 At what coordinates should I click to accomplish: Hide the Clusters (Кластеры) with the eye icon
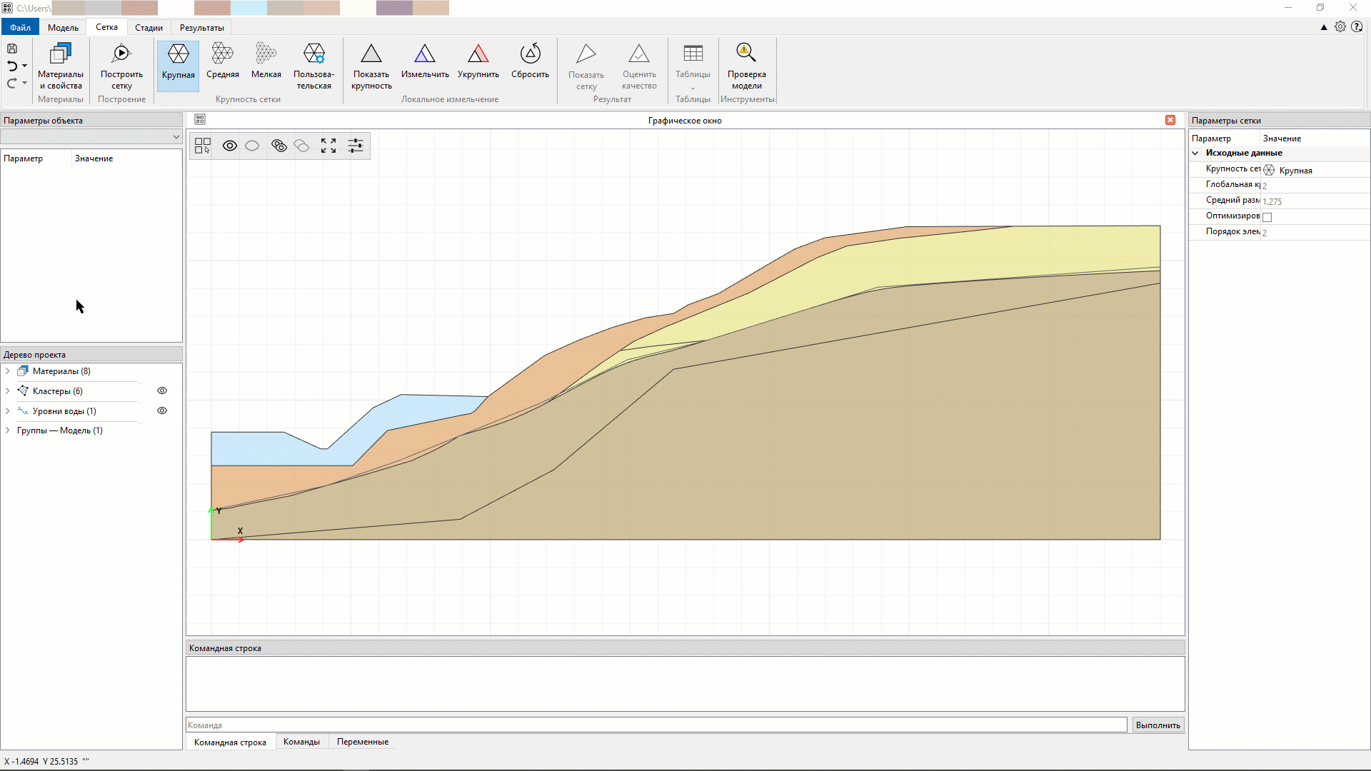pyautogui.click(x=162, y=390)
